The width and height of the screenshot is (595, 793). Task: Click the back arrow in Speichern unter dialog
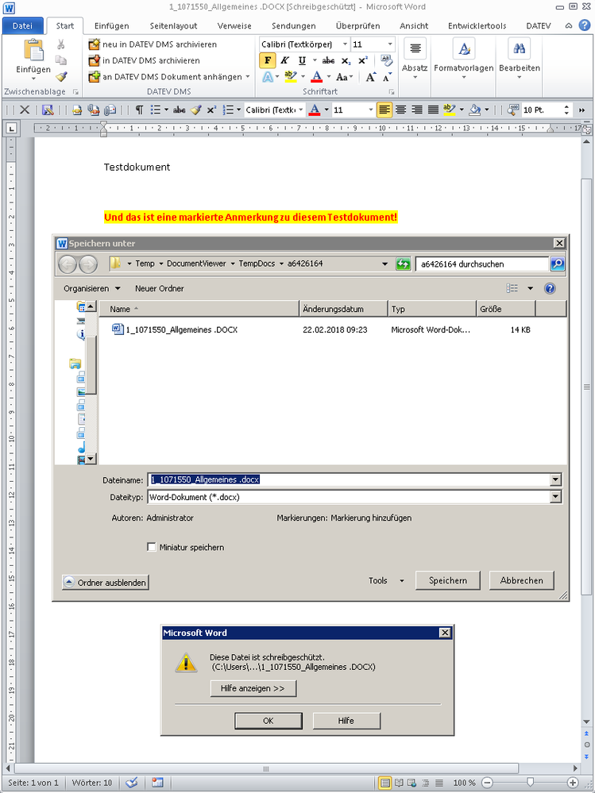68,264
